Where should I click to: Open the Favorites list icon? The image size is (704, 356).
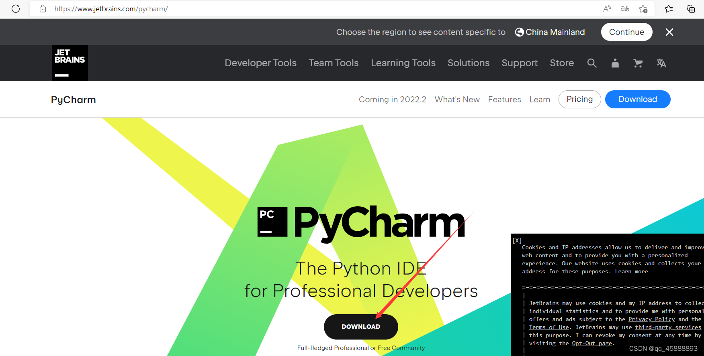[669, 8]
